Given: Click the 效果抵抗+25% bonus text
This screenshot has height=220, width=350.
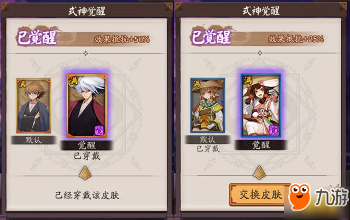Looking at the screenshot, I should [296, 39].
